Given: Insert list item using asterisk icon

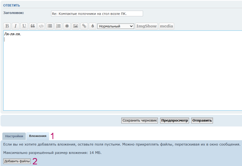Looking at the screenshot, I should point(67,26).
